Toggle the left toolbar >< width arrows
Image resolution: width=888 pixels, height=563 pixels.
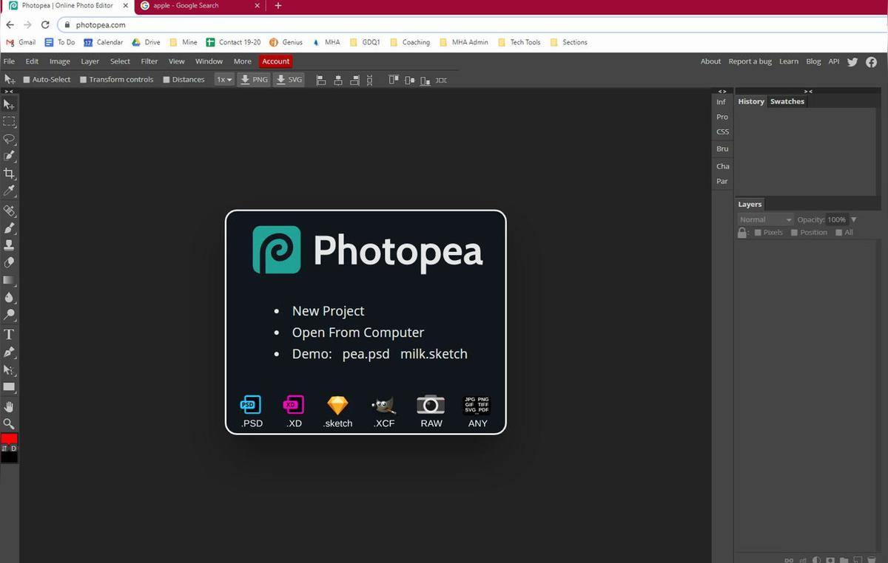(9, 92)
